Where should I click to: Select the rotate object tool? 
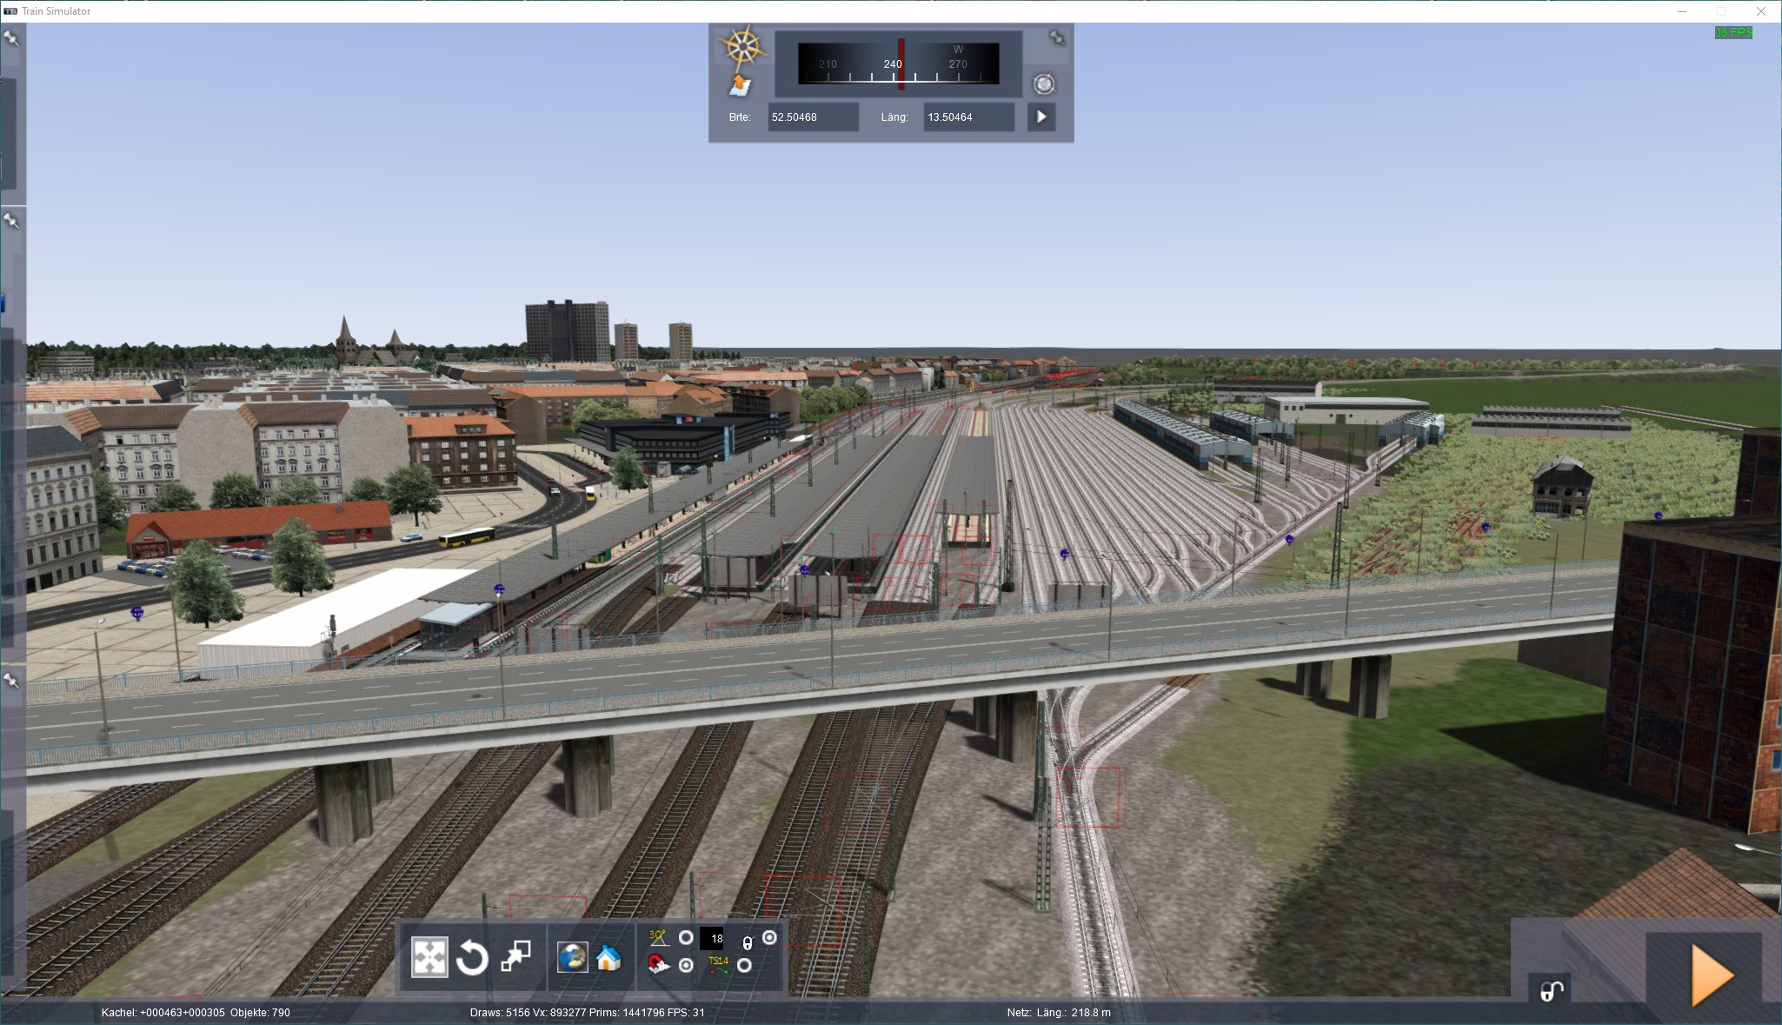coord(472,958)
